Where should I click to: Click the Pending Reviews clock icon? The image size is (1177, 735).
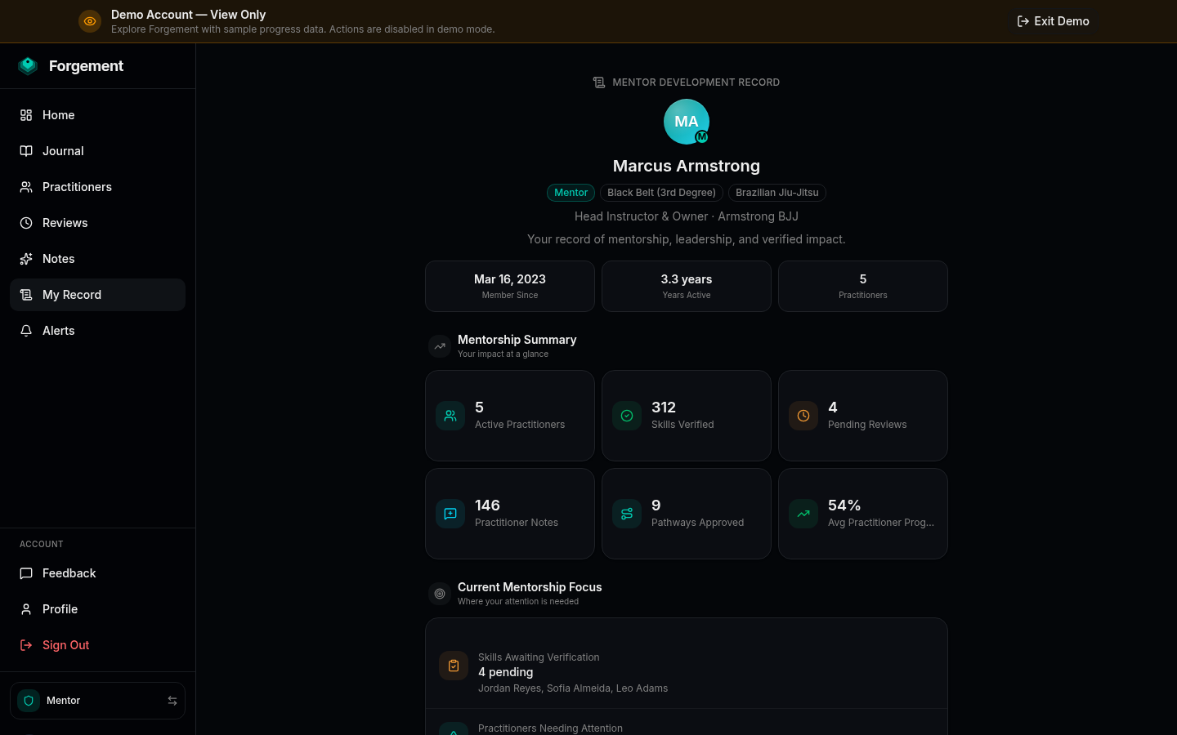point(803,416)
